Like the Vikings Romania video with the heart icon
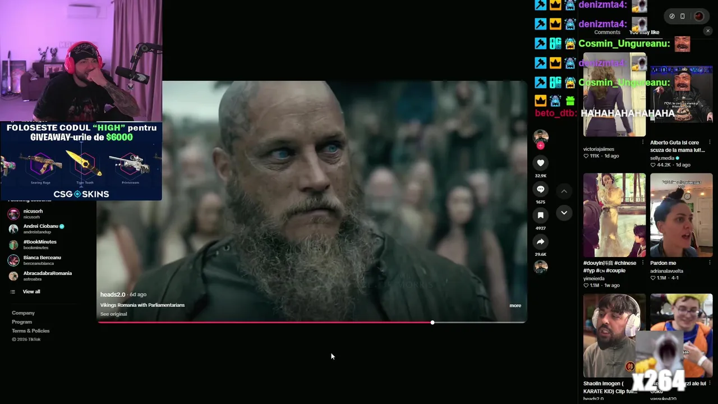The width and height of the screenshot is (718, 404). [x=540, y=163]
